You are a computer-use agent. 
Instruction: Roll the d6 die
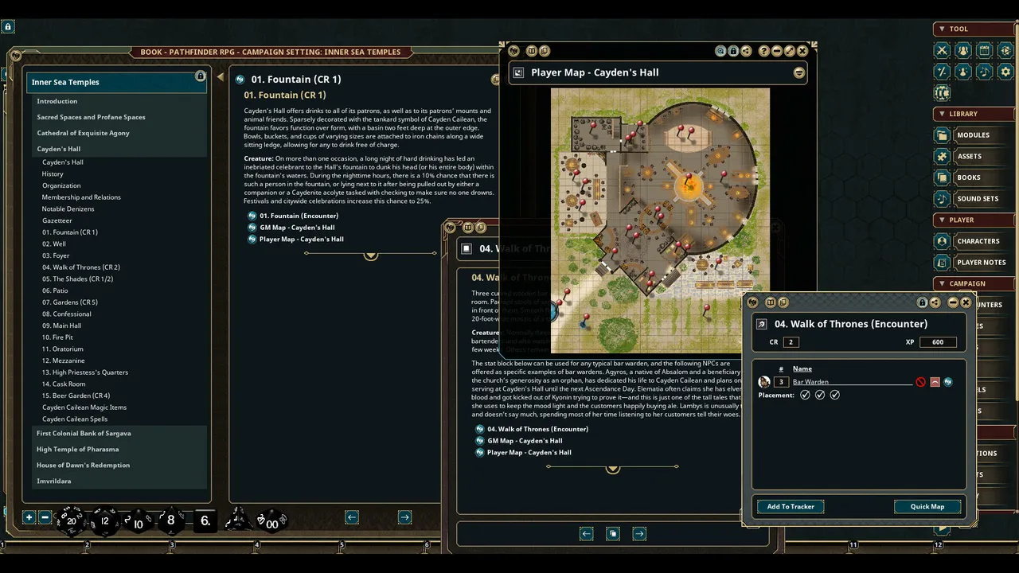[x=205, y=520]
